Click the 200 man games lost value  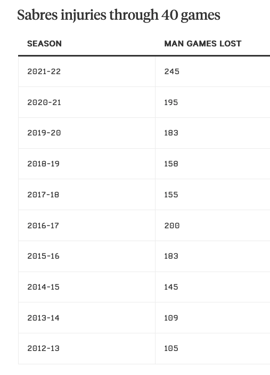pyautogui.click(x=171, y=226)
